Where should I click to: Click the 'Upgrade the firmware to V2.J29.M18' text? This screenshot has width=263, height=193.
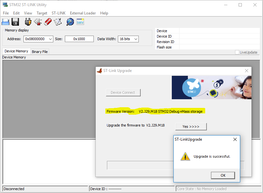click(136, 125)
